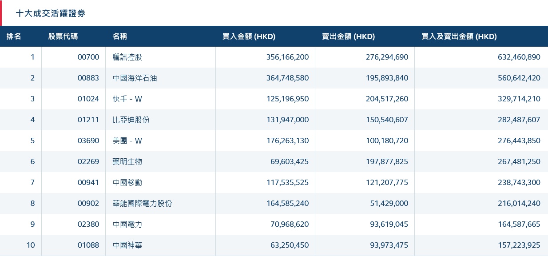
Task: Click the 比亞迪股份 name cell
Action: point(131,120)
